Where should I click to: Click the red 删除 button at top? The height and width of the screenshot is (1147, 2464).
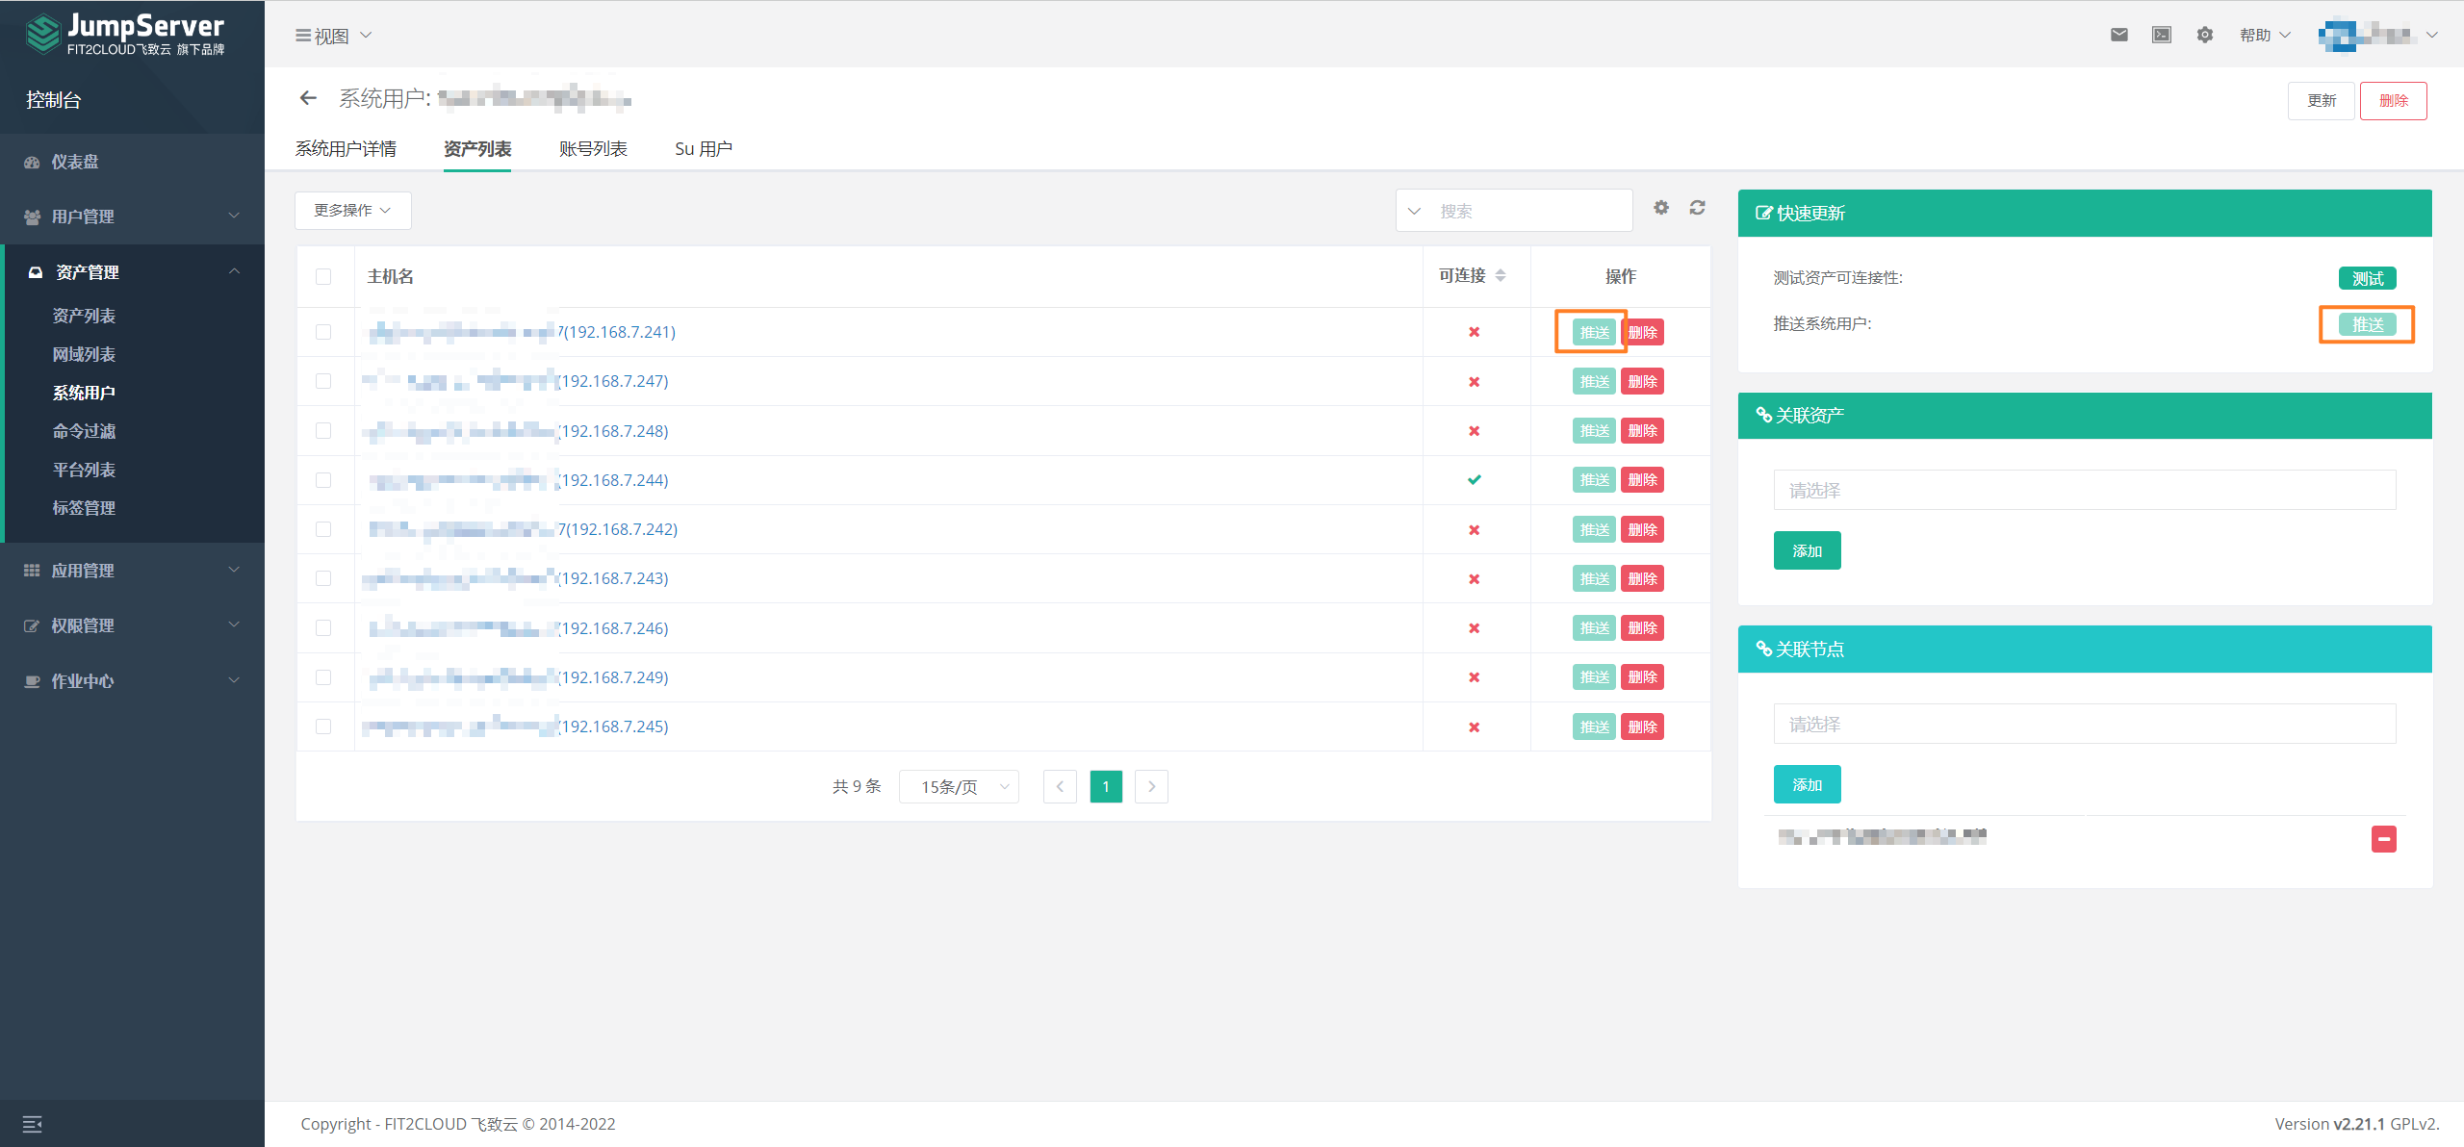tap(2393, 100)
